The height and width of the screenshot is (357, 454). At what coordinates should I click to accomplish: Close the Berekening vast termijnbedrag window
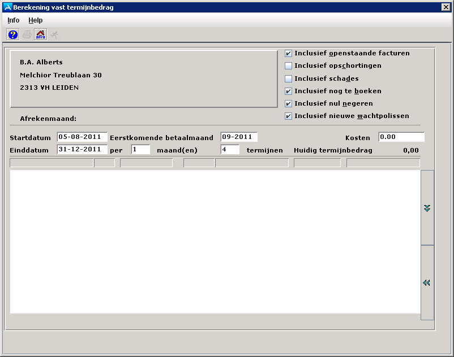coord(446,7)
